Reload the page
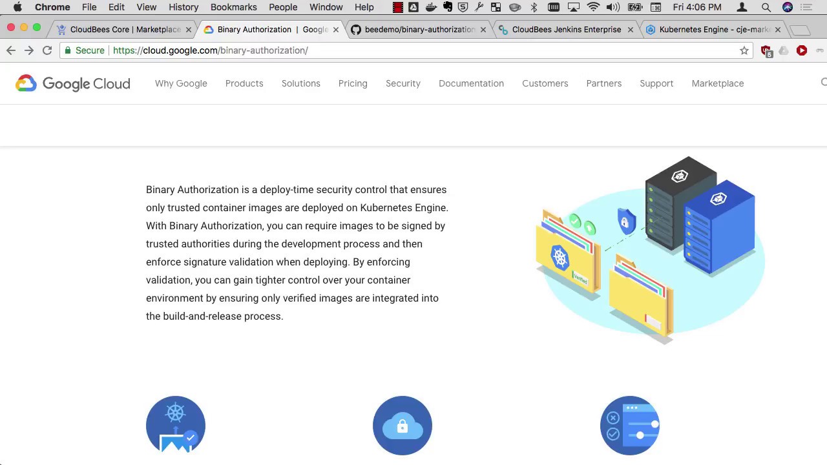The height and width of the screenshot is (465, 827). pyautogui.click(x=47, y=50)
